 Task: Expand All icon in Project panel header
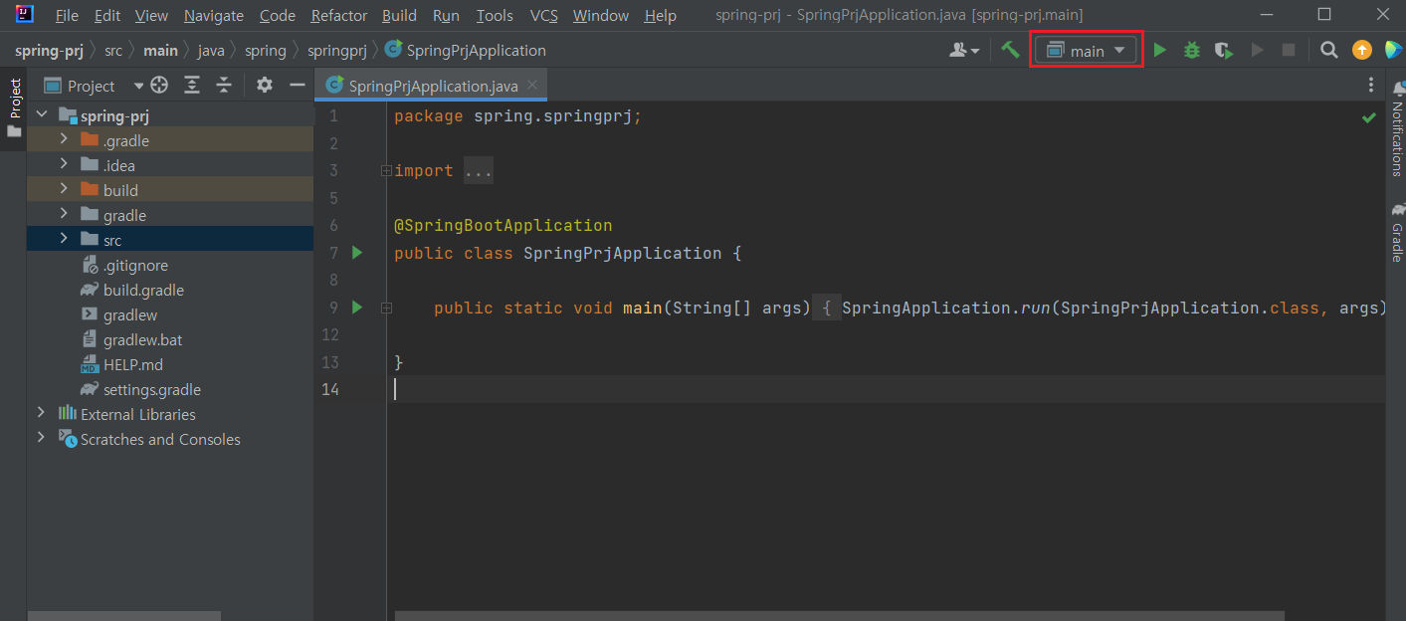point(192,86)
